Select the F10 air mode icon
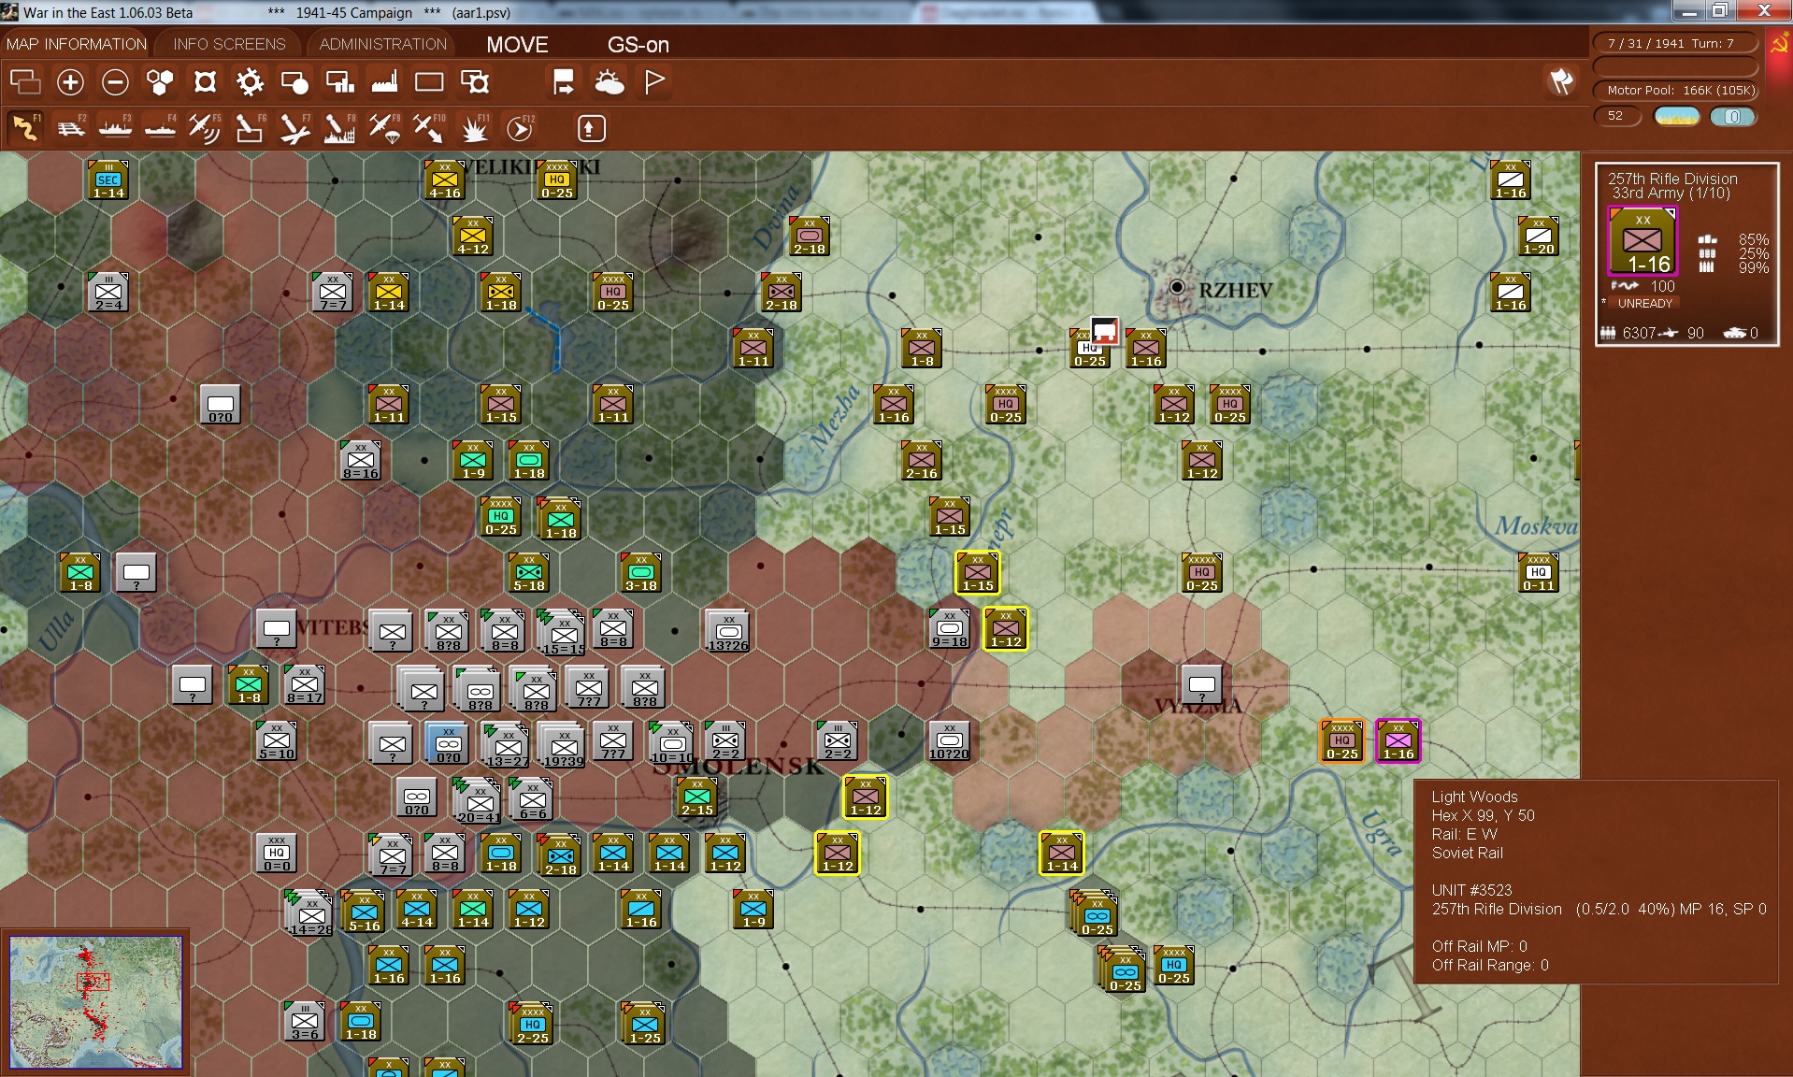Screen dimensions: 1793x1077 tap(429, 128)
